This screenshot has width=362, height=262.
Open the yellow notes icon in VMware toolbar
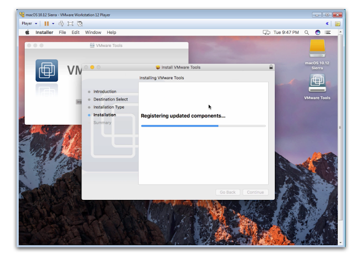[338, 24]
